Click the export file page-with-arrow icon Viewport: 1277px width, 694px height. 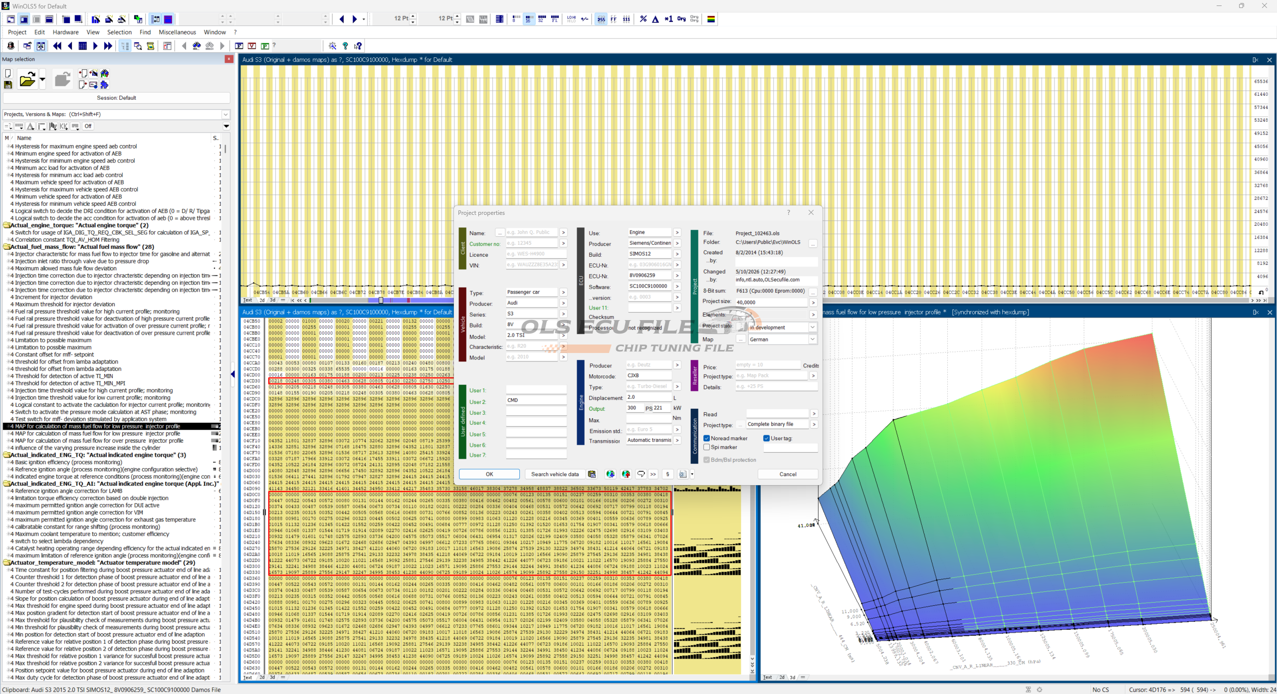pyautogui.click(x=83, y=85)
